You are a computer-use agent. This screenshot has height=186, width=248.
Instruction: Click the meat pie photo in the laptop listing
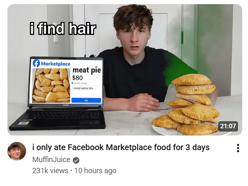[51, 85]
